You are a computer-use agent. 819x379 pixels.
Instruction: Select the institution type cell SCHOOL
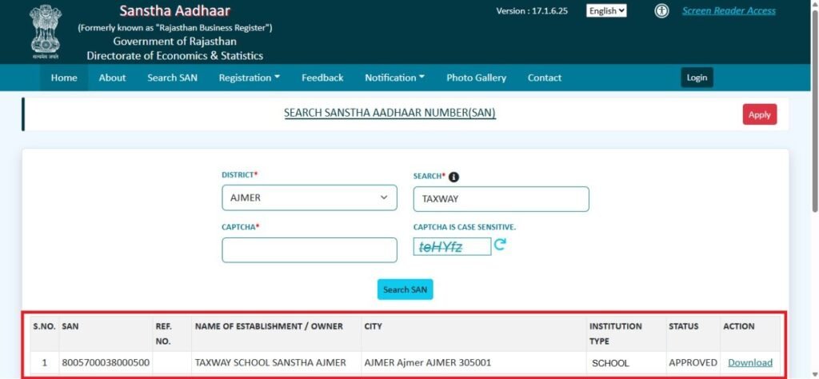tap(610, 363)
